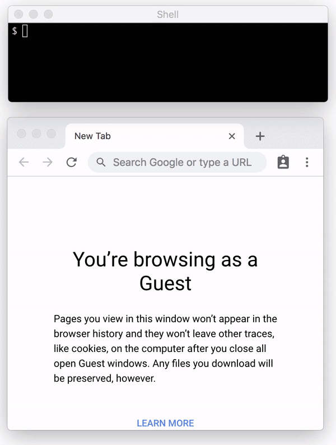This screenshot has width=336, height=445.
Task: Open the LEARN MORE link
Action: (x=165, y=423)
